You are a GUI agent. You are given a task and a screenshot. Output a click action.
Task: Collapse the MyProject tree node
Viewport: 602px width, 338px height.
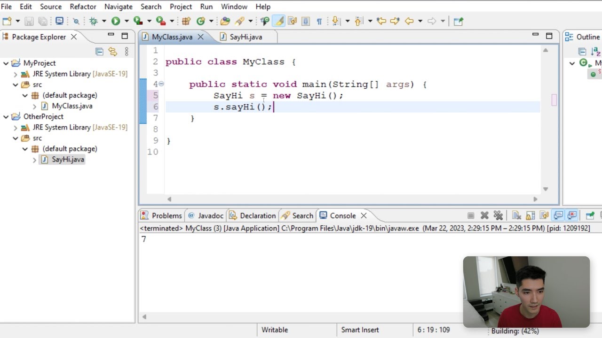coord(6,63)
